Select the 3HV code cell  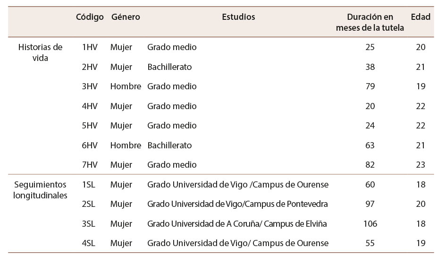point(89,86)
